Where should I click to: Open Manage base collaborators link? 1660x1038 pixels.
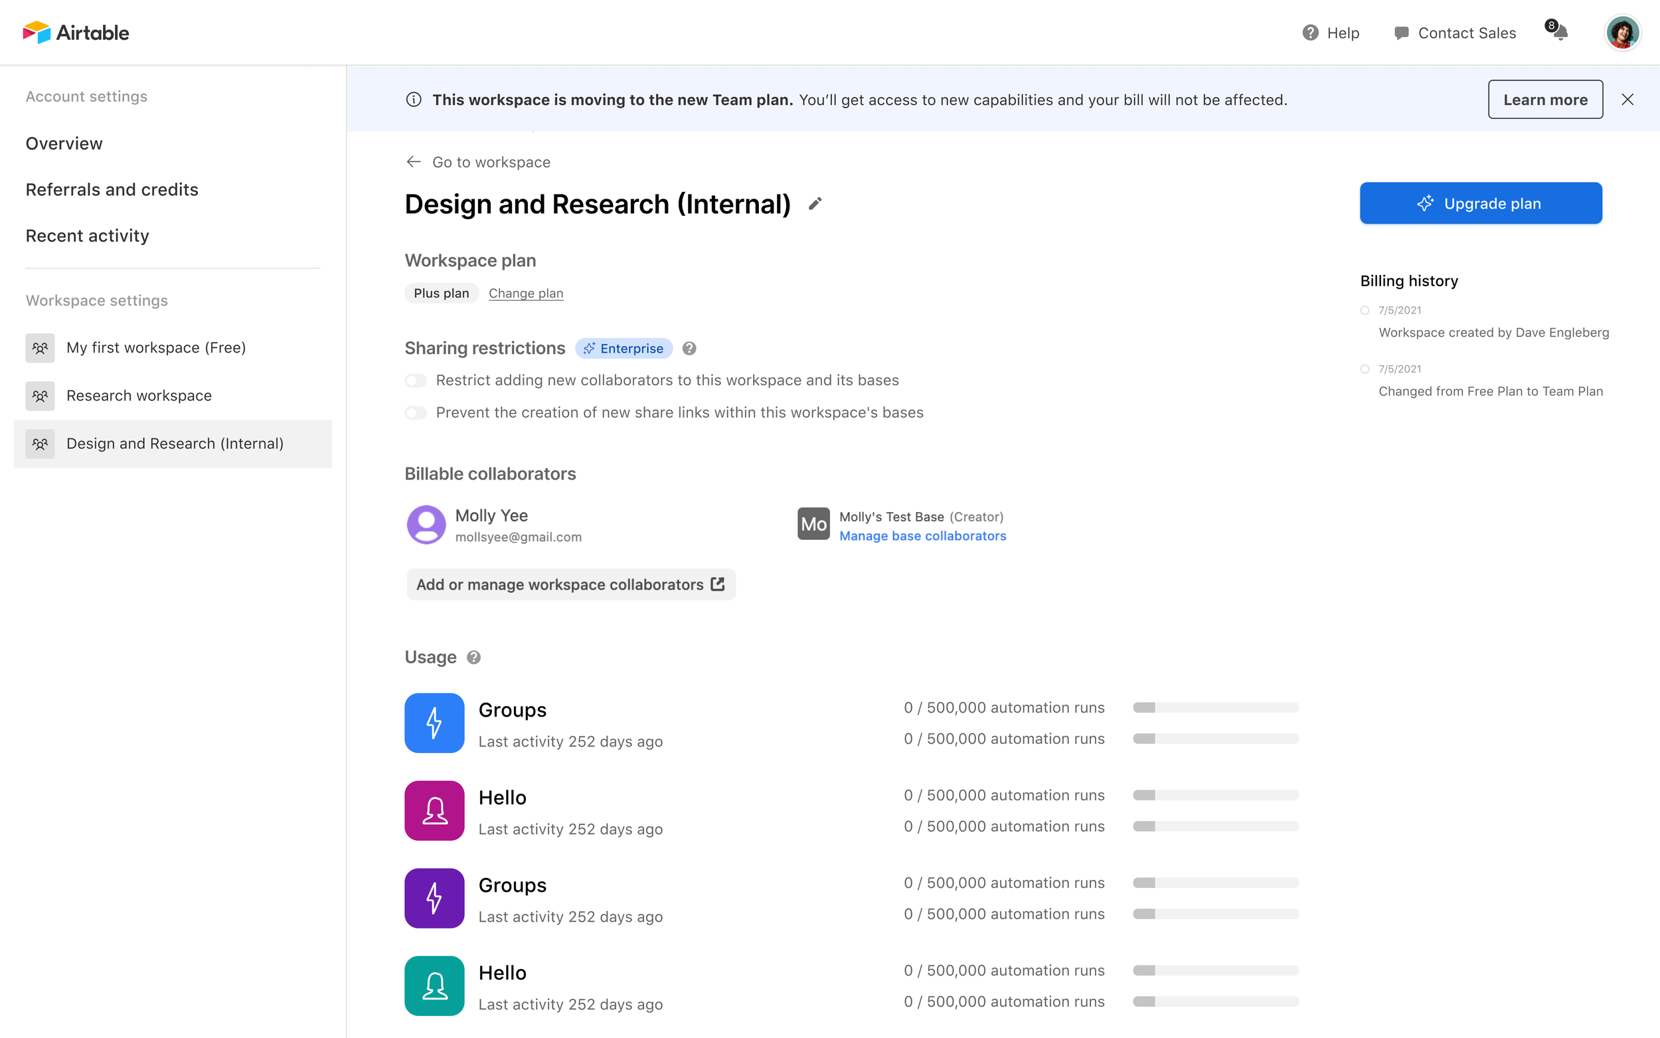[x=923, y=535]
